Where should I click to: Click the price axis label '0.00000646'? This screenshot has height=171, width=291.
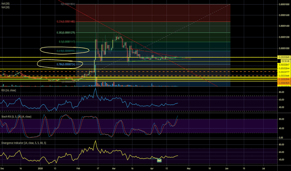(284, 76)
